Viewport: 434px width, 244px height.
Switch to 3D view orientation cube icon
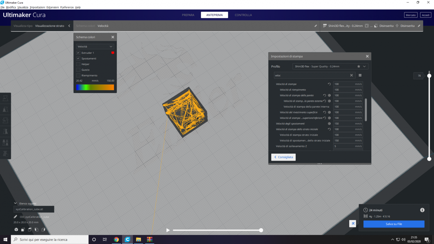tap(16, 230)
